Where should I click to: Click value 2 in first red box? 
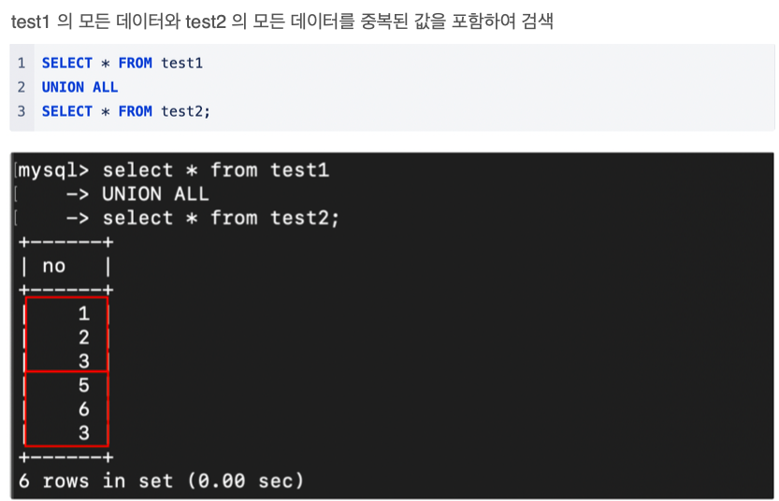tap(84, 337)
